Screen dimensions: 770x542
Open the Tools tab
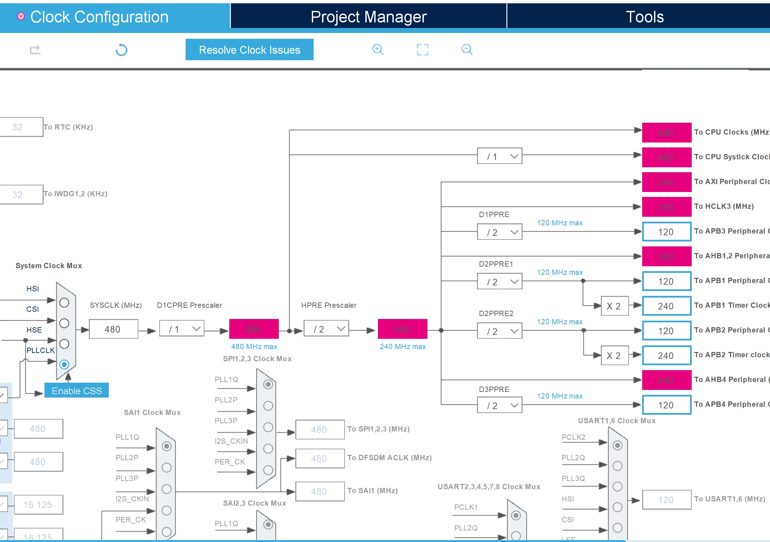coord(644,16)
